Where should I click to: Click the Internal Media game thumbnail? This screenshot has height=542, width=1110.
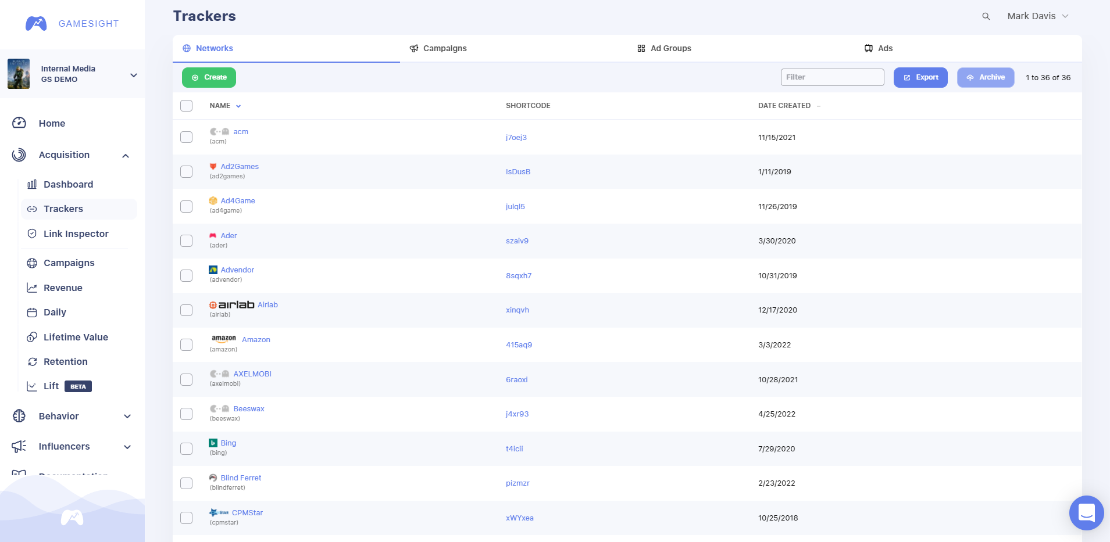[x=19, y=74]
